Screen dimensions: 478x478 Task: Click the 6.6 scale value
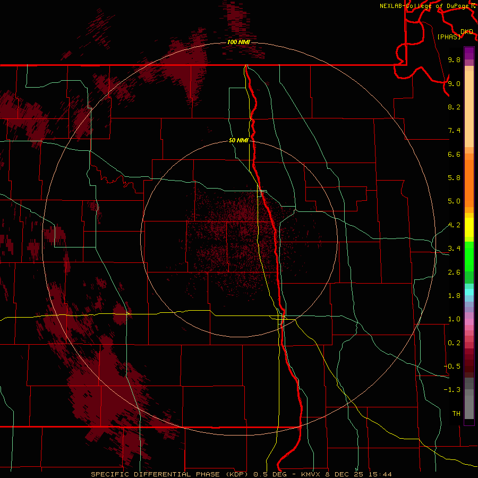click(x=454, y=154)
